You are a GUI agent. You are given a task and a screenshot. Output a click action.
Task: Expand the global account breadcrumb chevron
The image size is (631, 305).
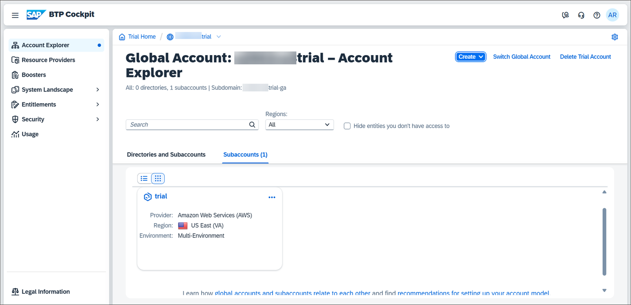(x=219, y=37)
